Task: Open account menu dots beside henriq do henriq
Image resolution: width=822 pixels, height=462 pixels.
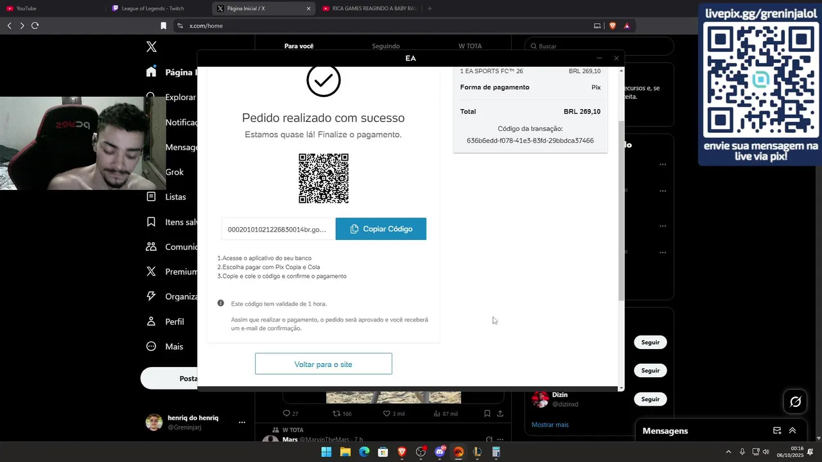Action: point(242,422)
